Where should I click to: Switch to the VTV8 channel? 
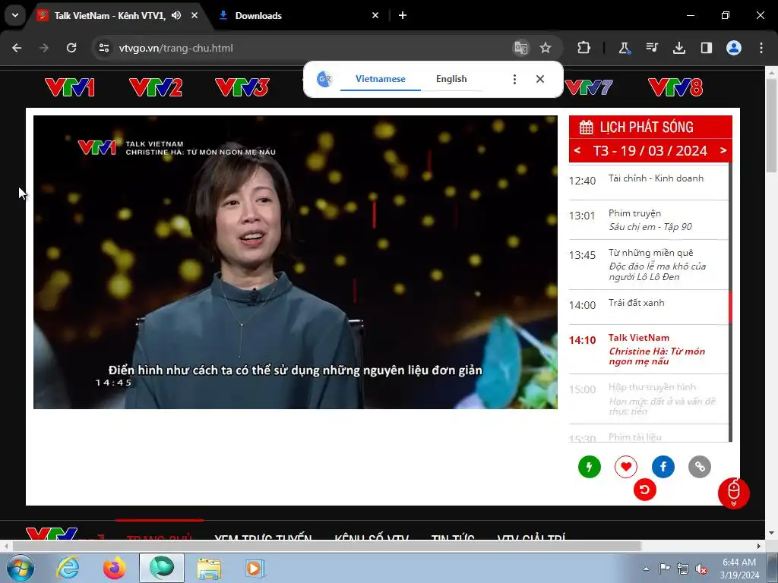675,88
